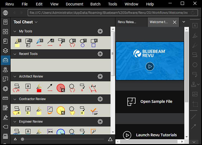Open the Forms panel icon in left sidebar

coord(5,108)
